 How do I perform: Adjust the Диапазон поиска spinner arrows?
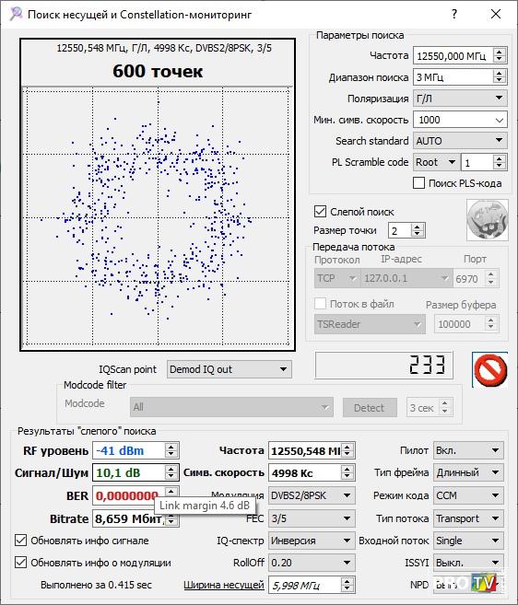point(500,76)
